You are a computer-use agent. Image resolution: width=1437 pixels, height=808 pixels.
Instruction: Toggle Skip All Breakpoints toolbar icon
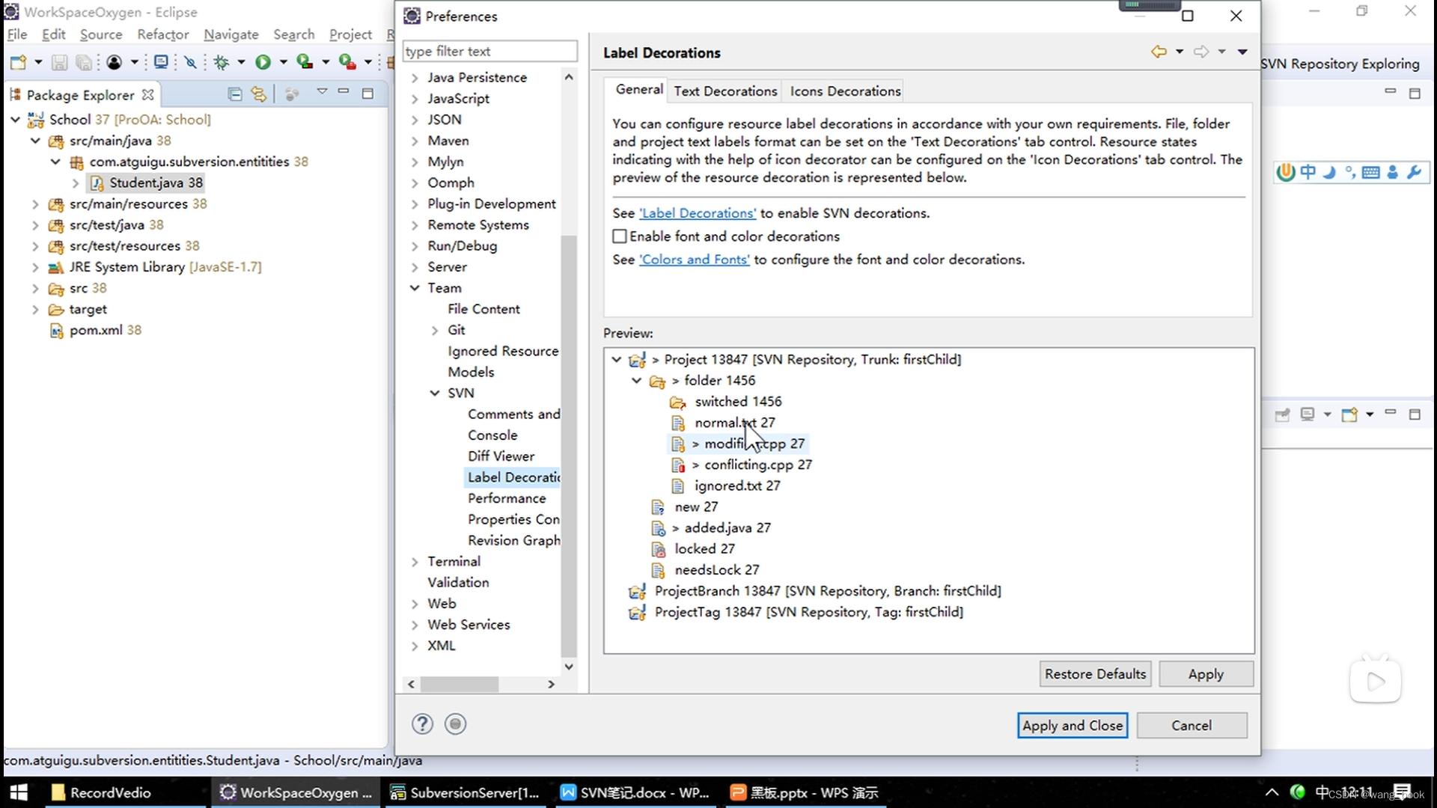click(191, 62)
